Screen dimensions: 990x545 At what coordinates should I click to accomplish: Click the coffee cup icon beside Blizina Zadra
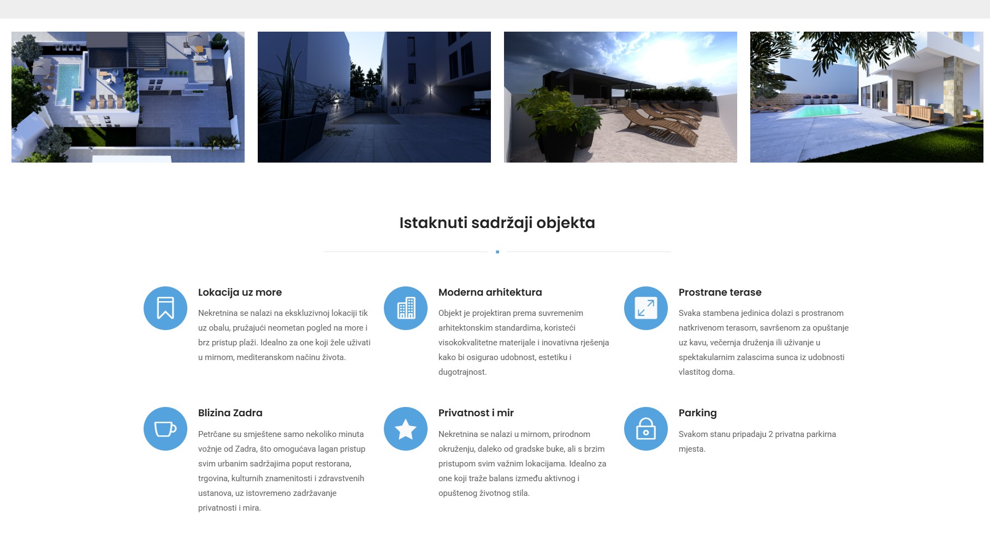pyautogui.click(x=165, y=429)
